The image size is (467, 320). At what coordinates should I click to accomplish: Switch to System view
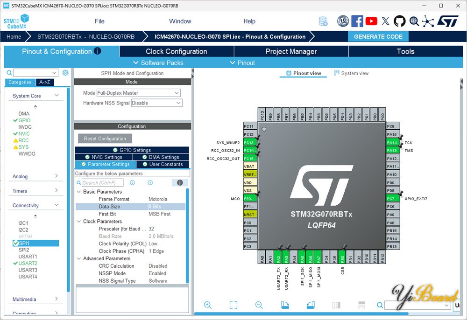click(x=351, y=73)
